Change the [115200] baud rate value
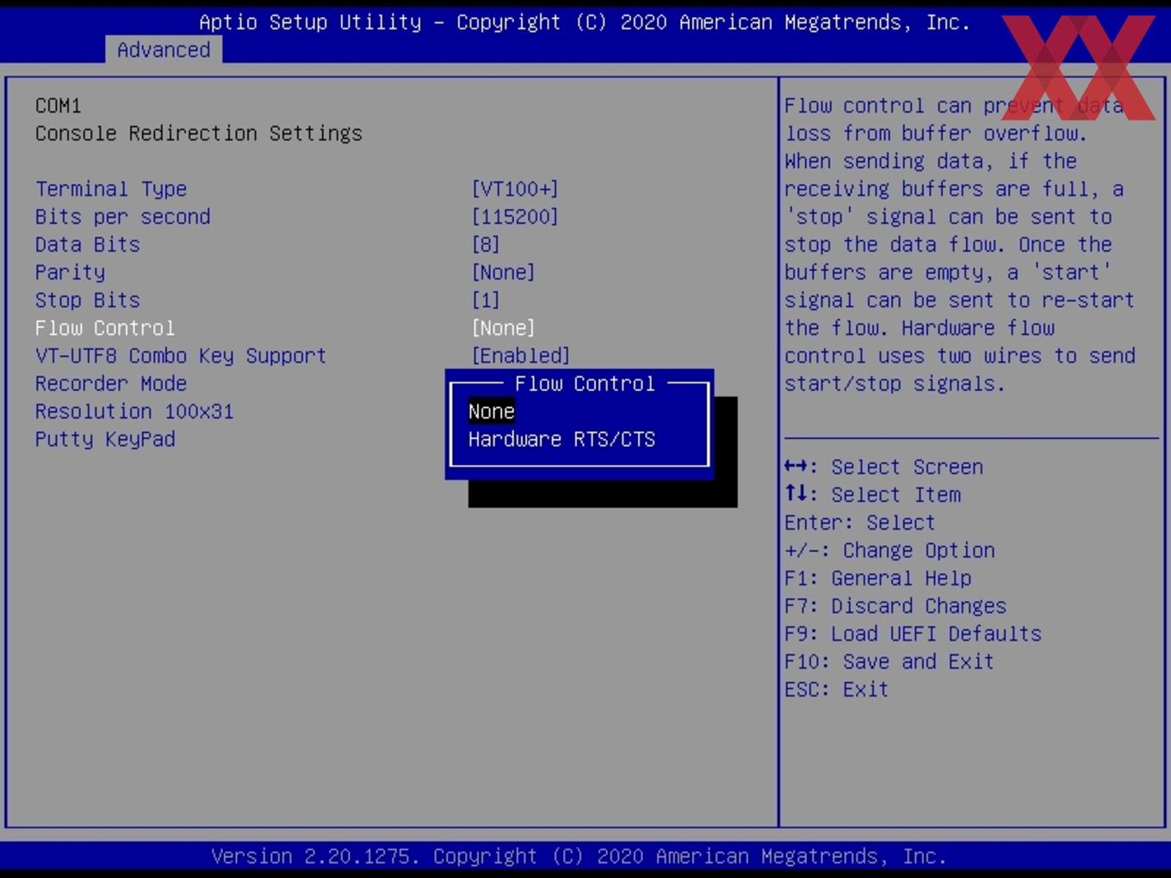The image size is (1171, 878). pos(515,216)
